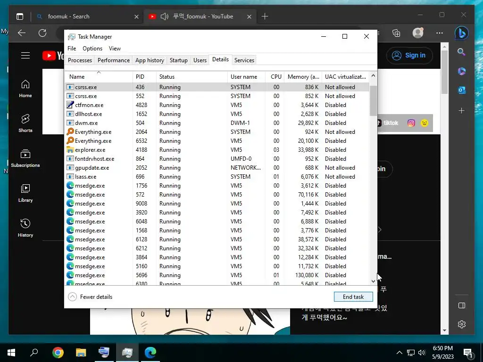
Task: Click the Task Manager vertical scrollbar thumb
Action: 373,101
